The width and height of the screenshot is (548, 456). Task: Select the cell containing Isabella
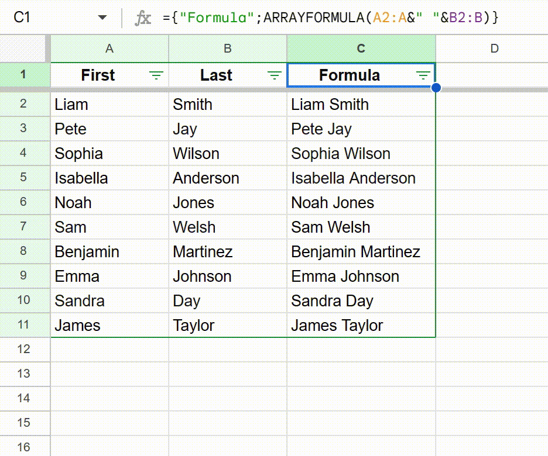click(109, 178)
